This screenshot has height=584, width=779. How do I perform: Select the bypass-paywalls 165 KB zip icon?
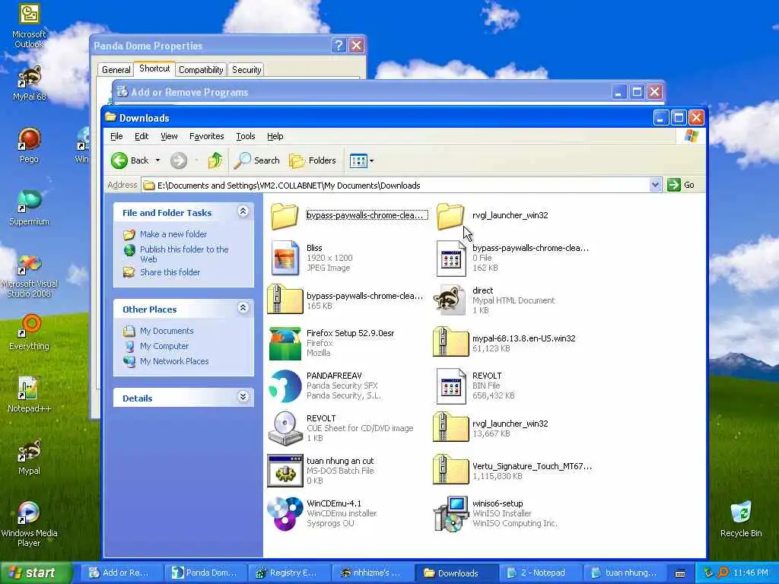pyautogui.click(x=285, y=300)
